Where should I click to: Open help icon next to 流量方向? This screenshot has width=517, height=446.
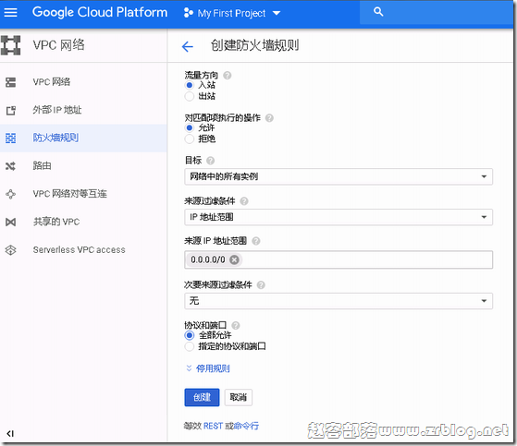pyautogui.click(x=228, y=76)
